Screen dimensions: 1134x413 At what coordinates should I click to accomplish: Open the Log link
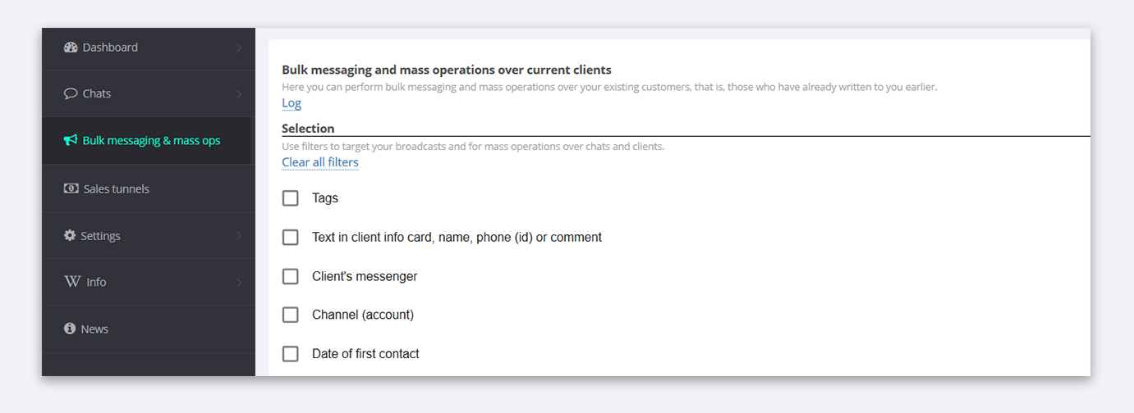[292, 103]
